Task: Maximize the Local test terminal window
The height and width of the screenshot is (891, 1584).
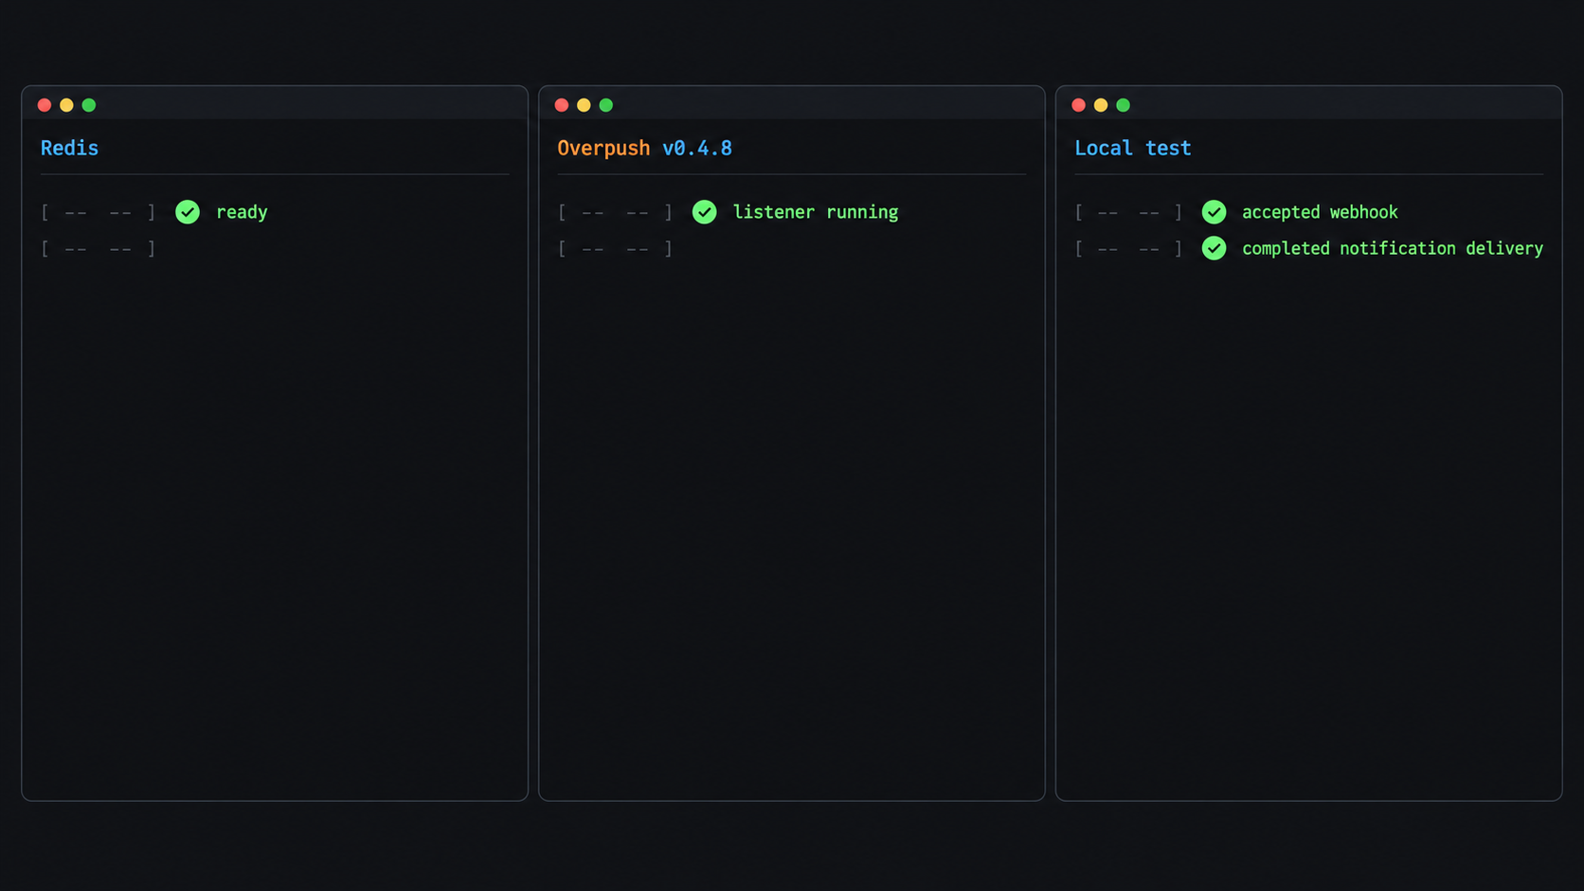Action: click(x=1124, y=105)
